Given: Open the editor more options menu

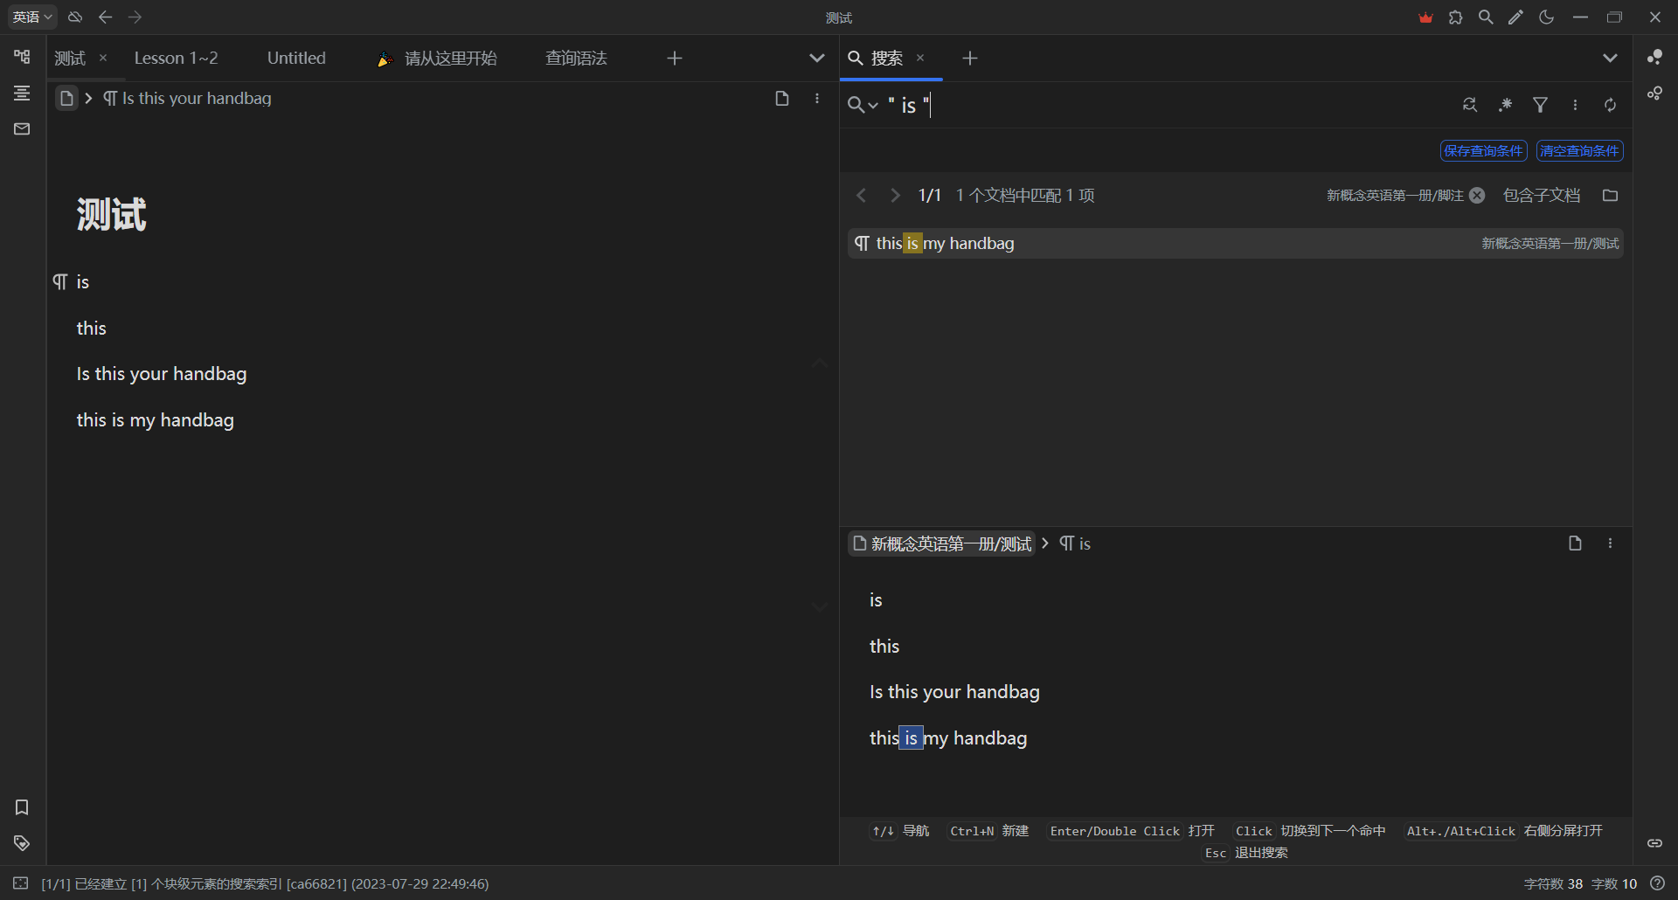Looking at the screenshot, I should coord(817,98).
